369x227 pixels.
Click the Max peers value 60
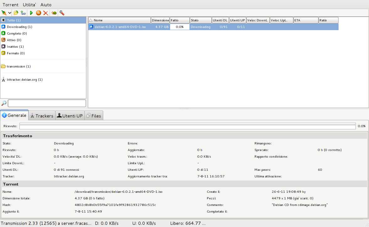pyautogui.click(x=320, y=170)
